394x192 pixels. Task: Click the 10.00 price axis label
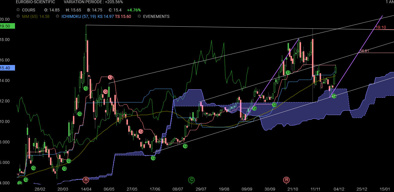[4, 121]
